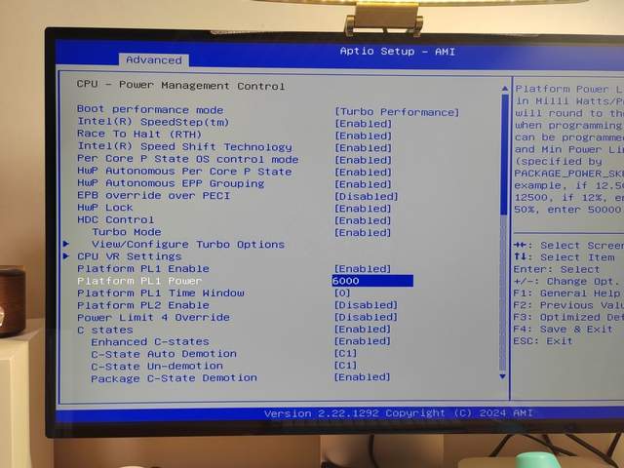Viewport: 624px width, 468px height.
Task: Change C-State Auto Demotion C1 option
Action: [x=345, y=353]
